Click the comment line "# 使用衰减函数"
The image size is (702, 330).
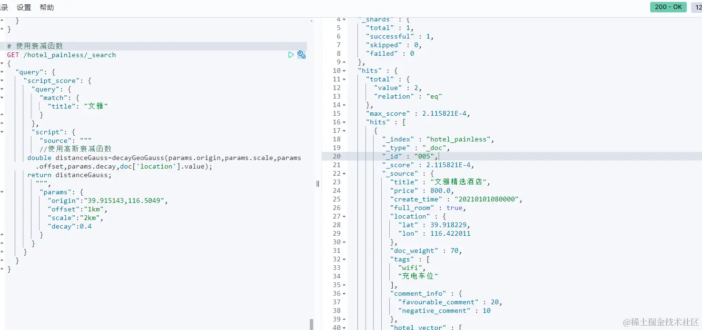(35, 46)
